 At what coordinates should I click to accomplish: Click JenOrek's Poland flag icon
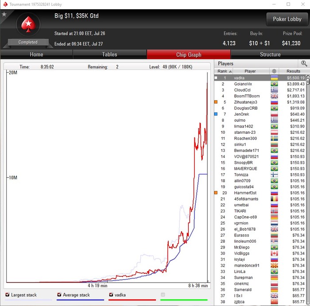[274, 114]
